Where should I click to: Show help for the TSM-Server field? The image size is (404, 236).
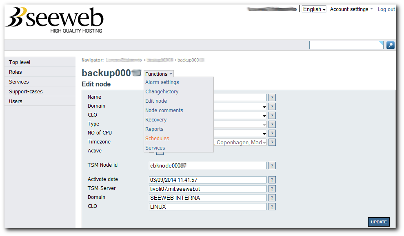[x=272, y=189]
